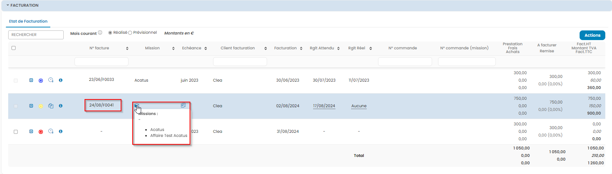This screenshot has height=174, width=612.
Task: Click the play arrow icon in the last row
Action: [x=31, y=131]
